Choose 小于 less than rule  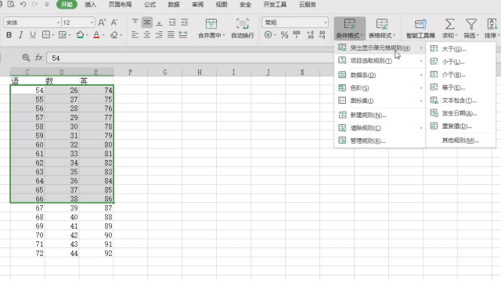461,62
